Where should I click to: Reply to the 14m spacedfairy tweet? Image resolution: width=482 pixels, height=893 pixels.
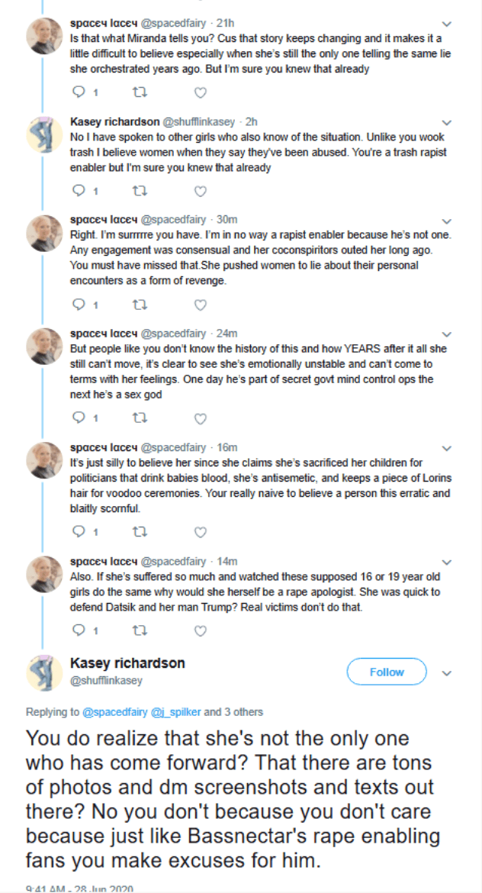tap(79, 630)
